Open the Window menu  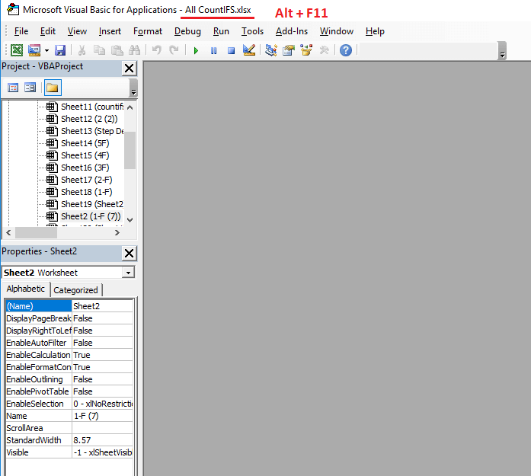(337, 31)
